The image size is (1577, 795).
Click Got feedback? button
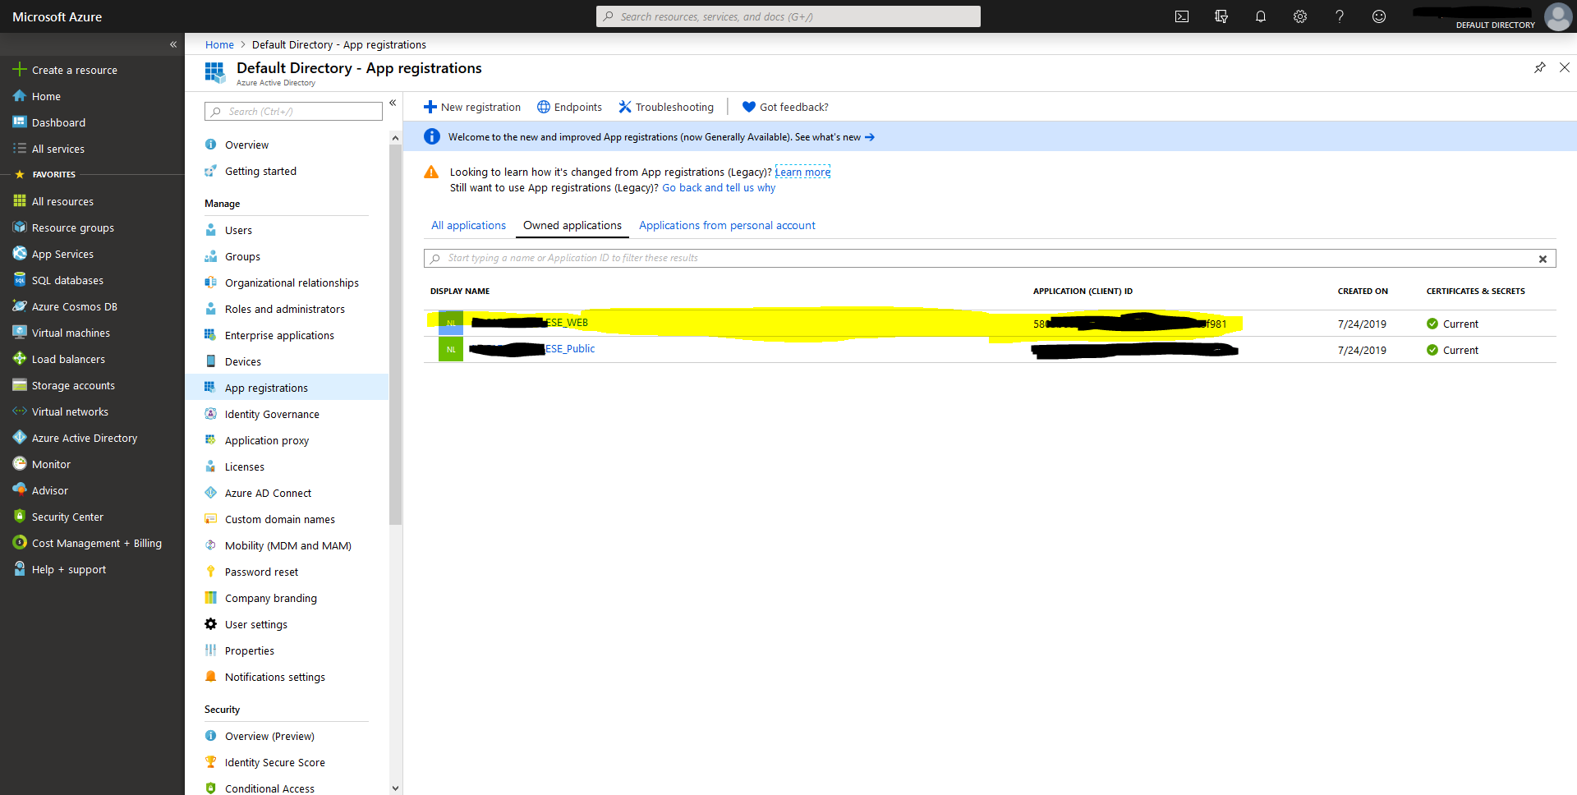pos(785,107)
